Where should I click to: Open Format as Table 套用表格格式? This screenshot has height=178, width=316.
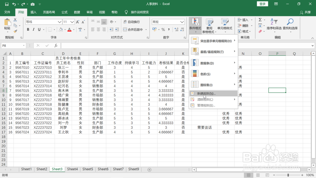point(209,26)
